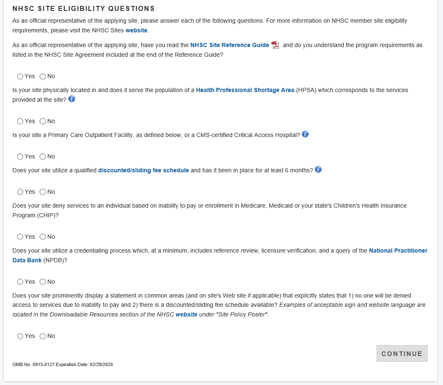Screen dimensions: 443x385
Task: Click info icon after sliding fee schedule question
Action: pos(318,170)
